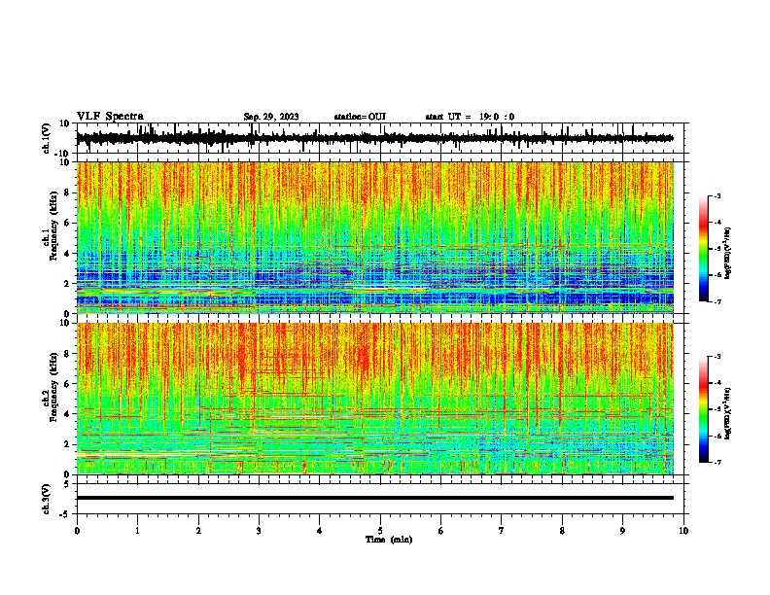The width and height of the screenshot is (770, 595).
Task: Click the ch.1 voltage waveform trace panel
Action: click(x=382, y=138)
